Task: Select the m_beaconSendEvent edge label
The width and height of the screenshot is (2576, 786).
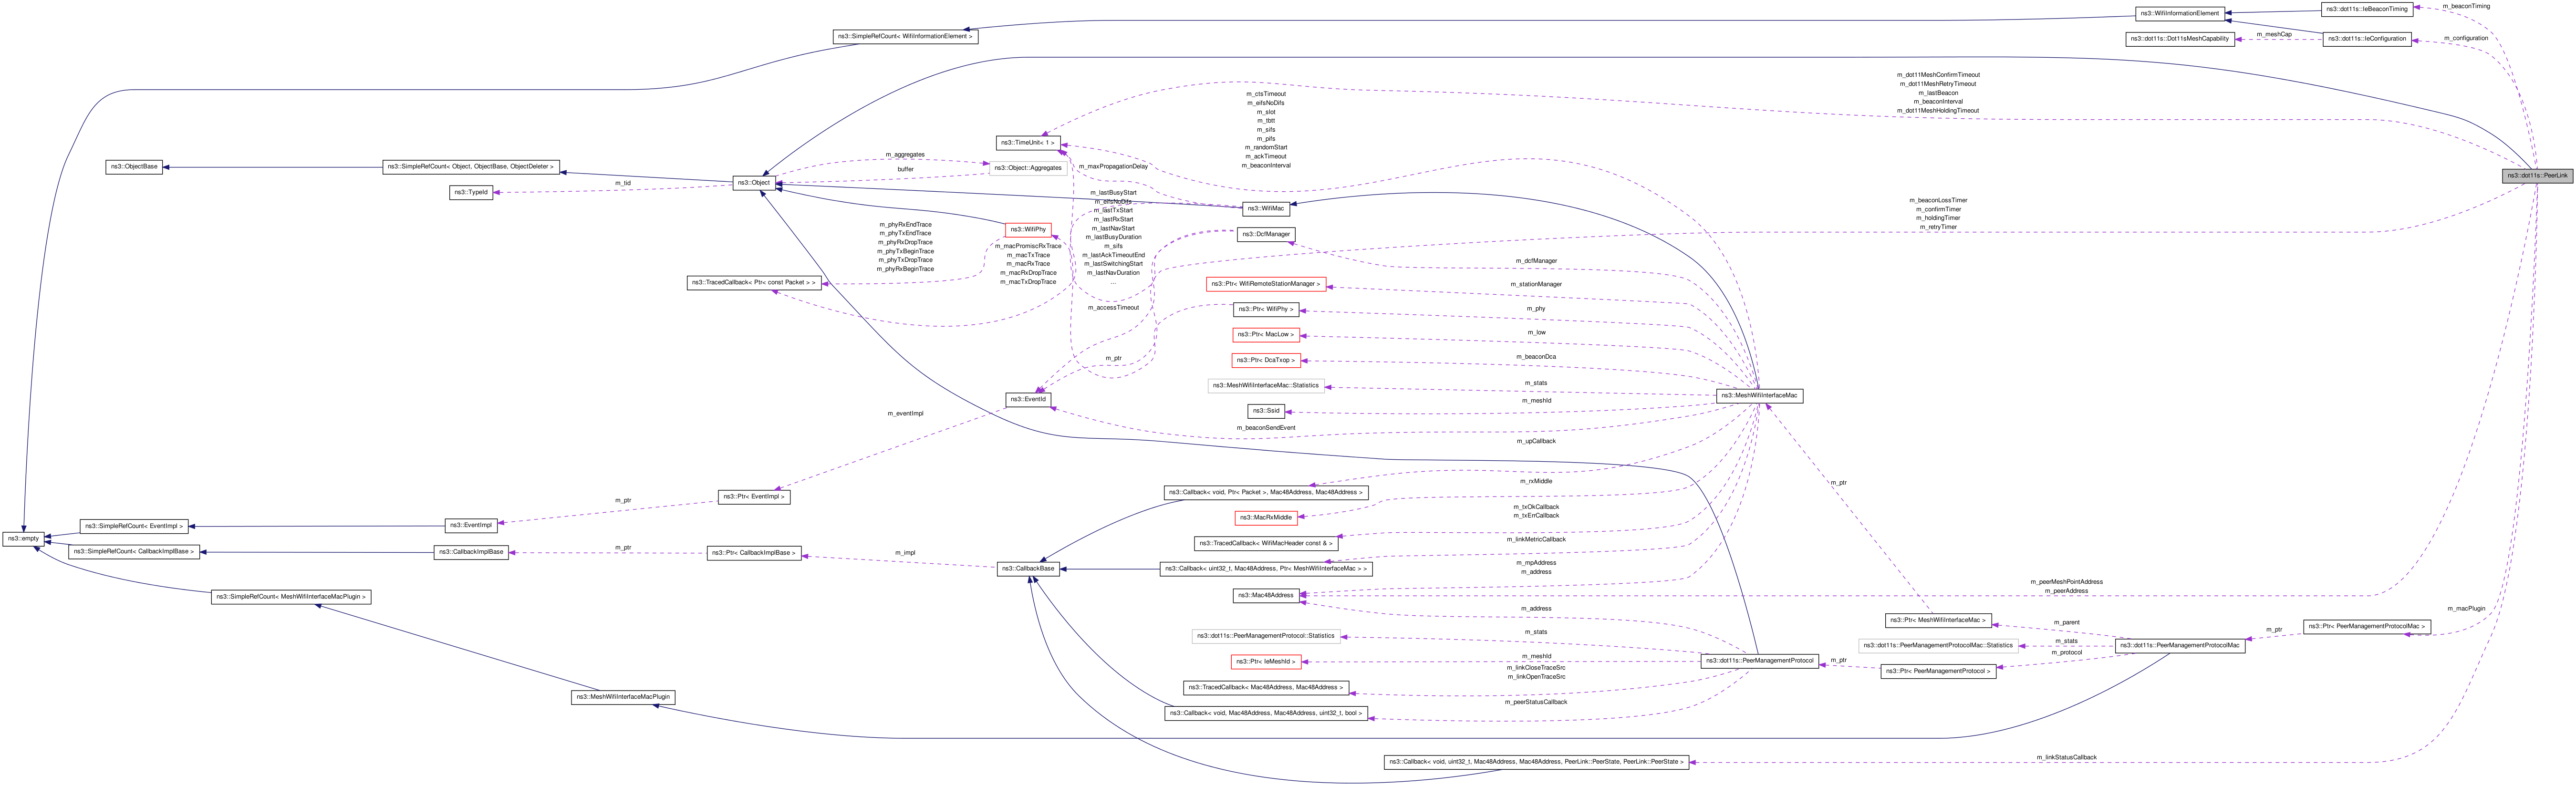Action: pos(1265,428)
